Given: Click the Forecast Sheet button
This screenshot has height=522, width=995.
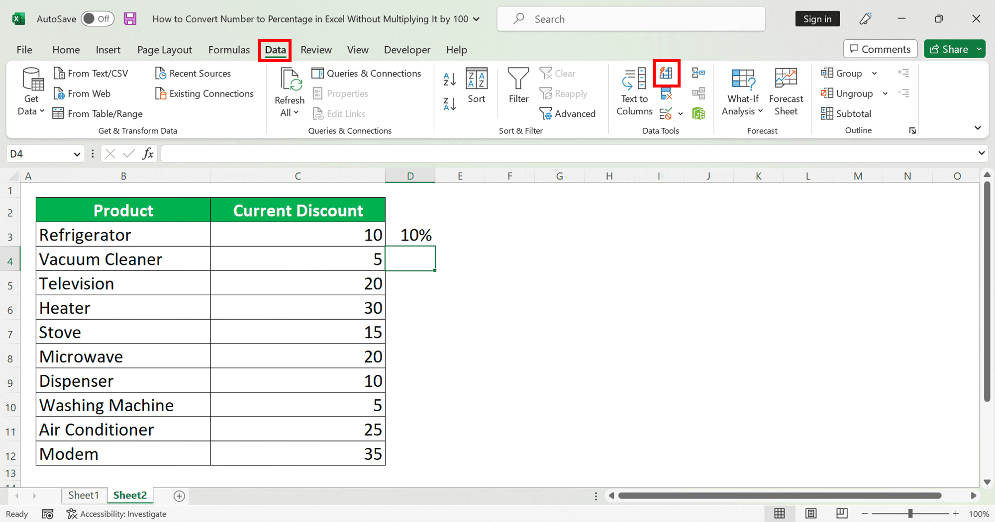Looking at the screenshot, I should pos(786,92).
